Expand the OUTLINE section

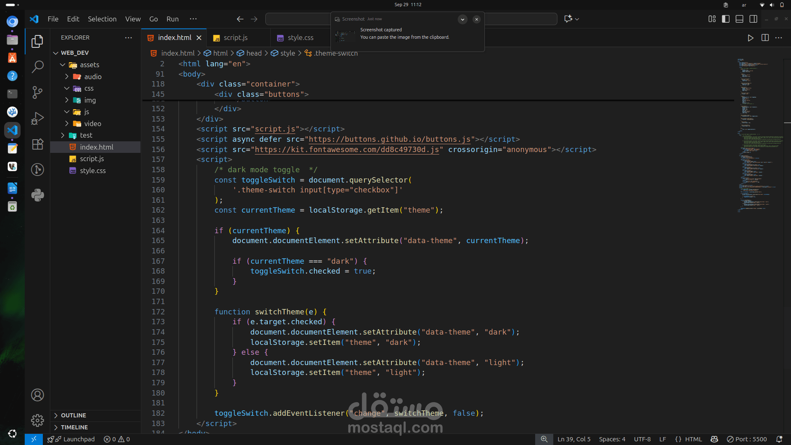tap(74, 415)
